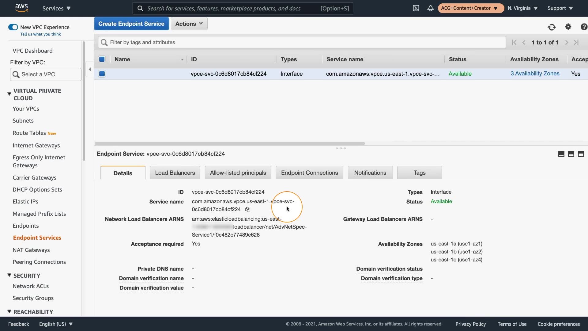The image size is (588, 331).
Task: Open the notifications bell
Action: (430, 8)
